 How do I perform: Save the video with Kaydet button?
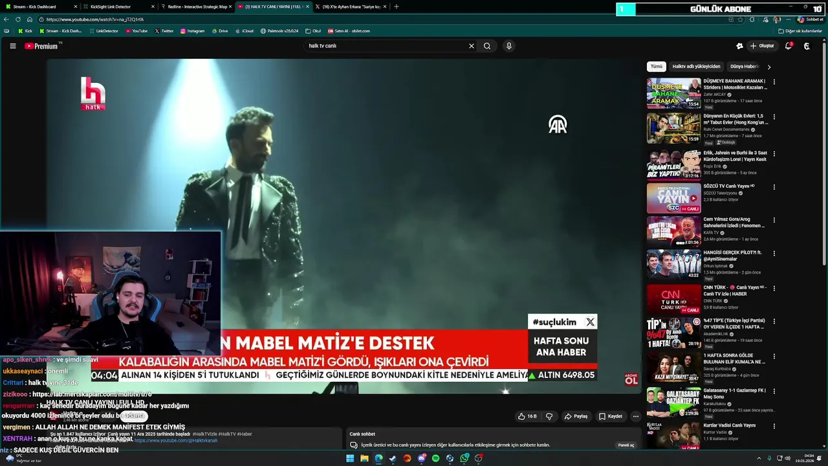pyautogui.click(x=611, y=416)
